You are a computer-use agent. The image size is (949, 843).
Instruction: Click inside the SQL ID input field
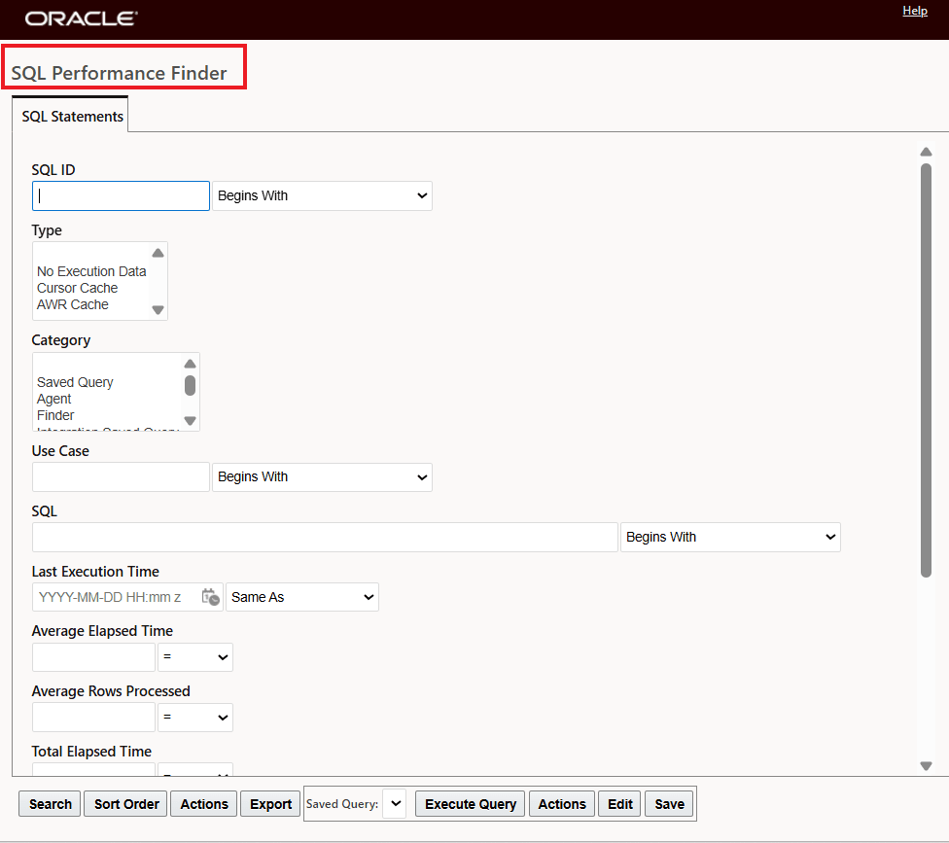click(120, 195)
